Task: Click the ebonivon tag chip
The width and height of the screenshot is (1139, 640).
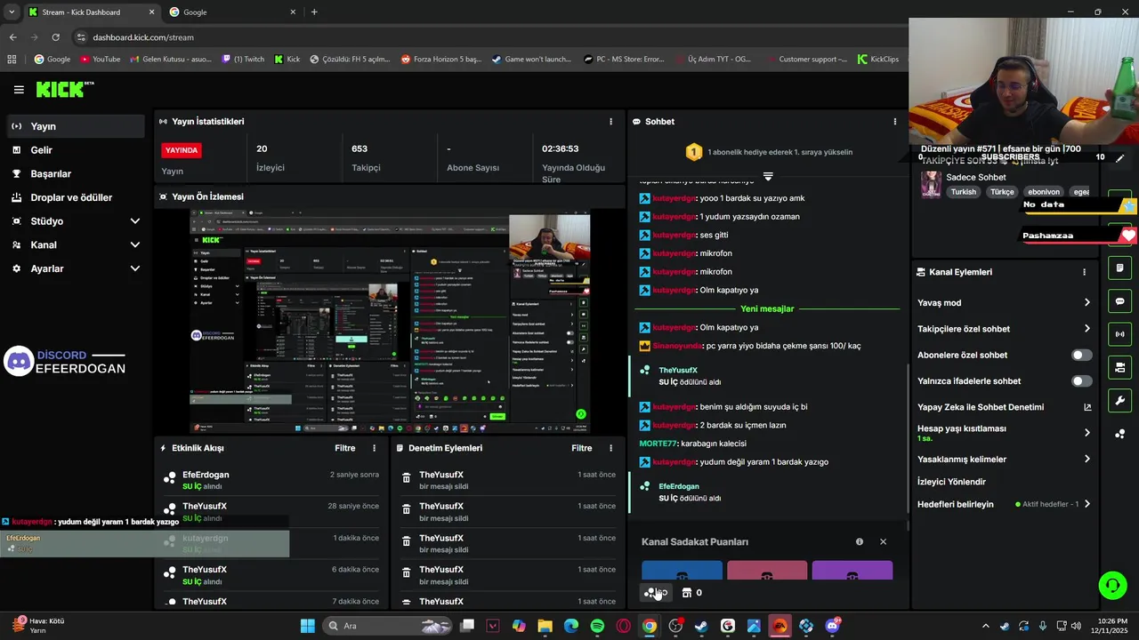Action: tap(1044, 192)
